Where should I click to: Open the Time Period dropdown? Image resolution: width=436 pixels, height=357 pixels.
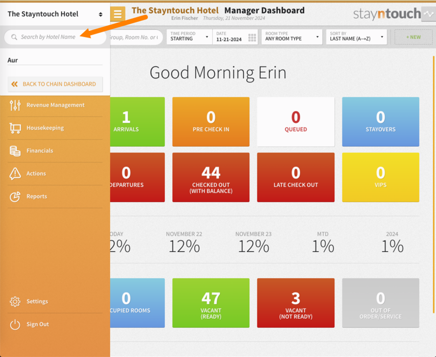click(x=190, y=37)
